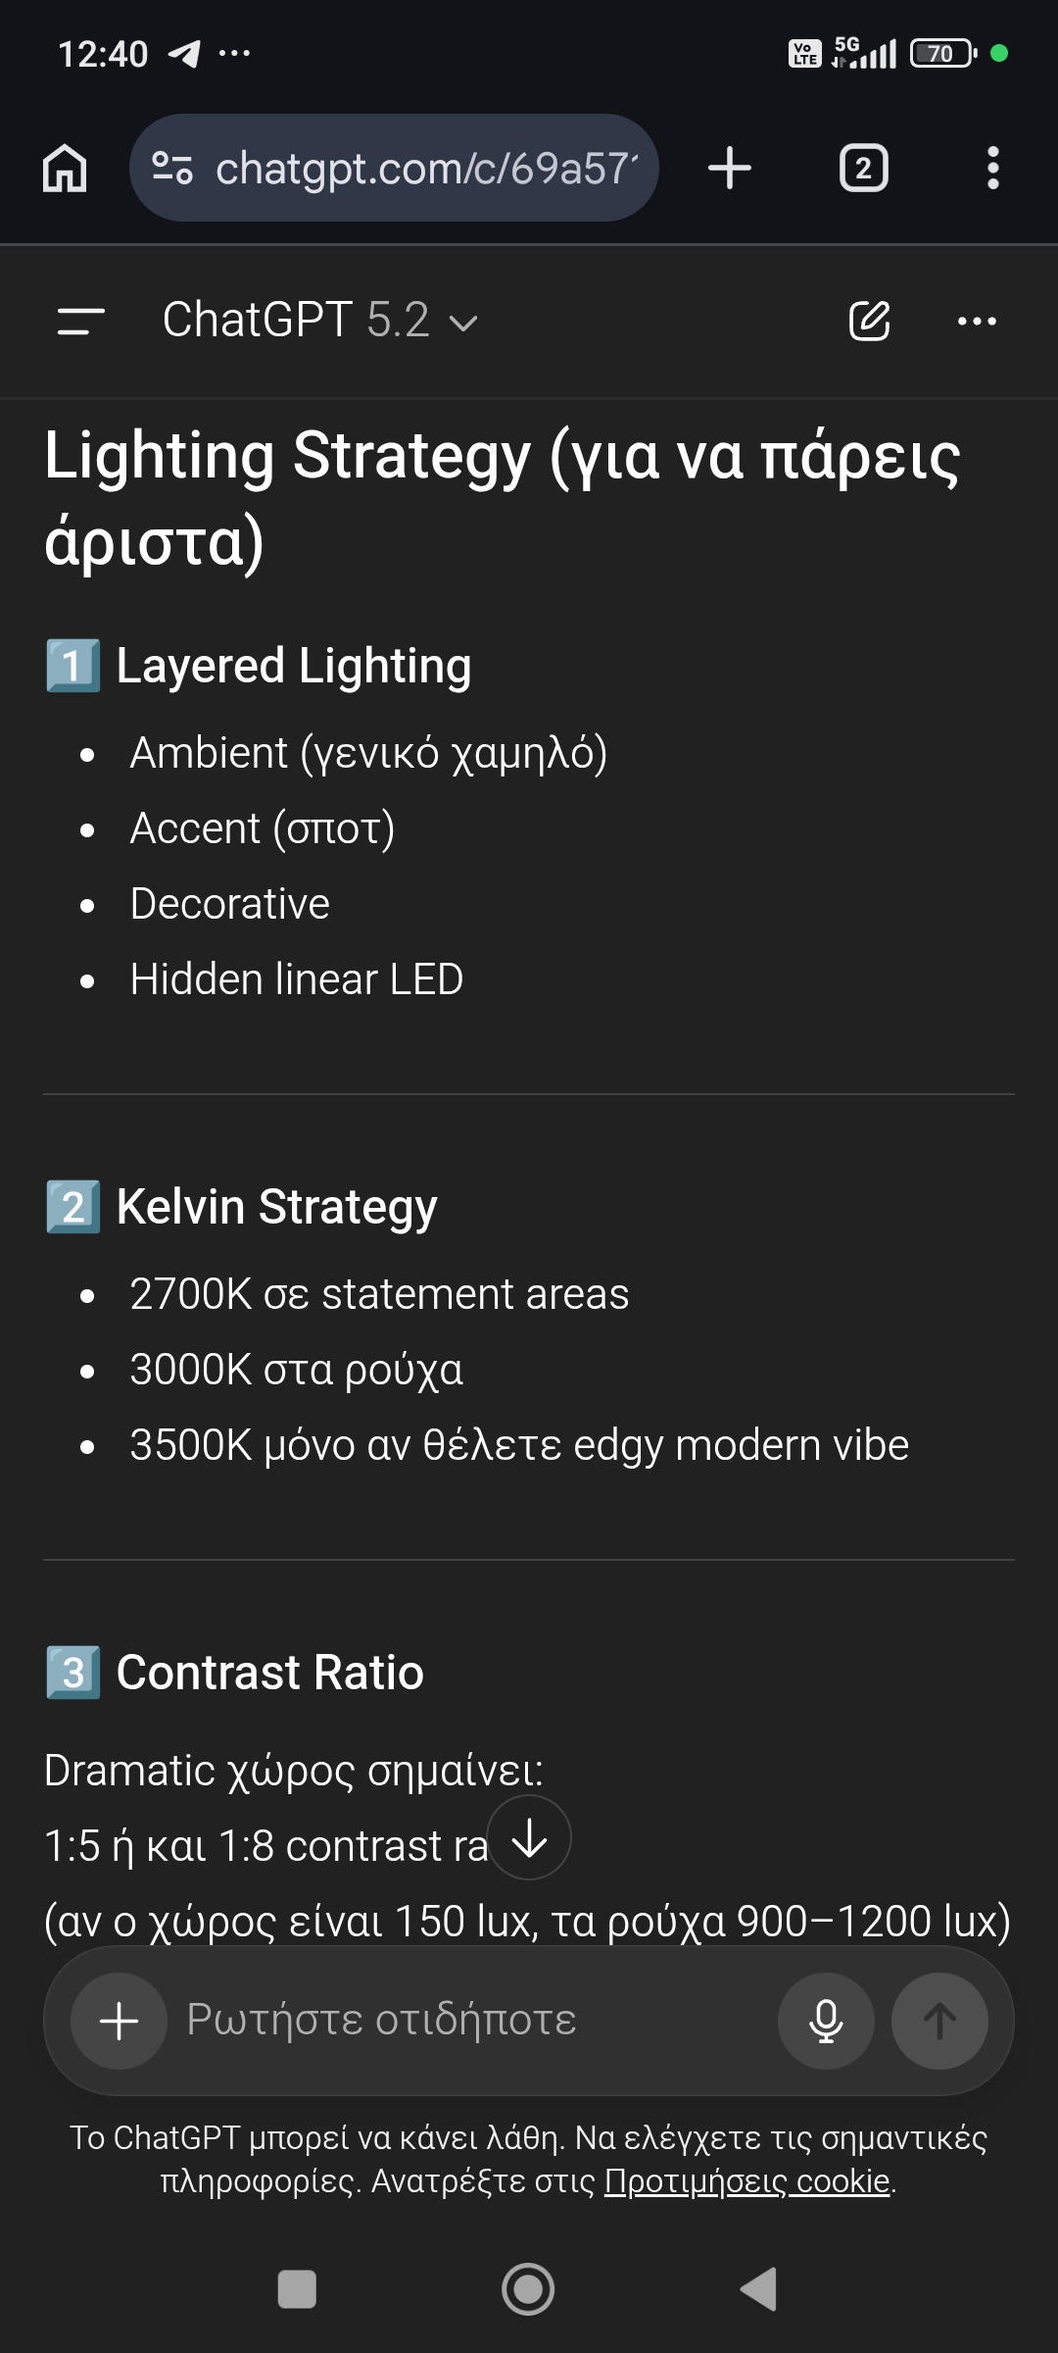Open the tab switcher showing 2 tabs
Image resolution: width=1058 pixels, height=2353 pixels.
point(863,168)
